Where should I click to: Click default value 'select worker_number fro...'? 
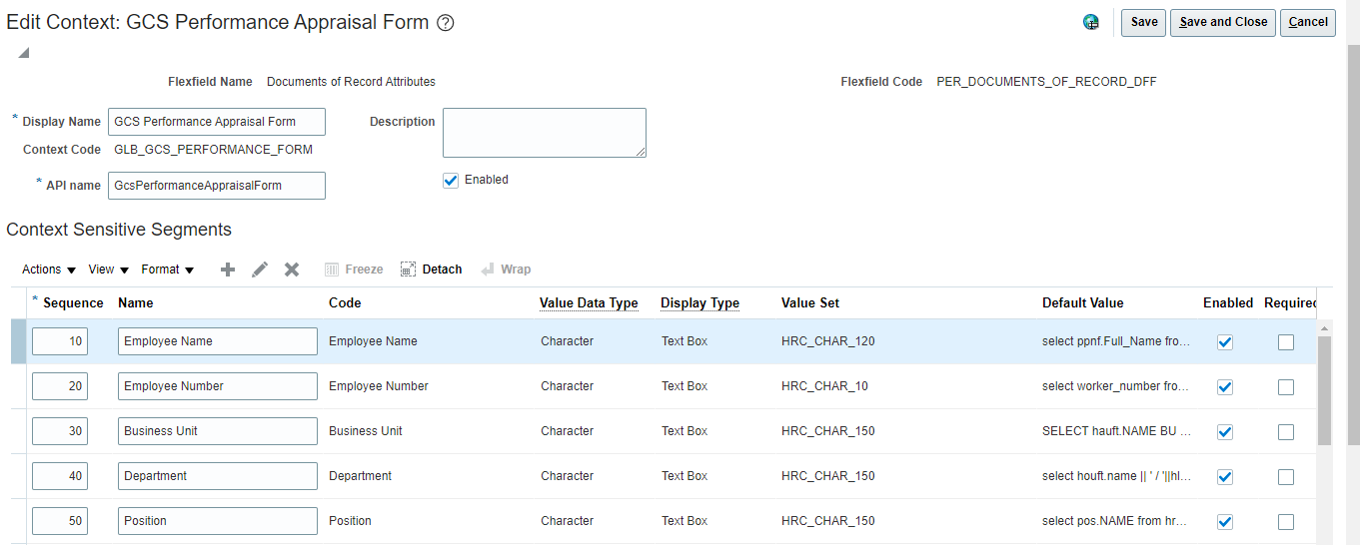(1116, 386)
